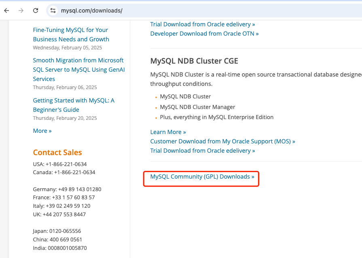Image resolution: width=362 pixels, height=258 pixels.
Task: Click the bullet item MySQL NDB Cluster
Action: pos(185,96)
